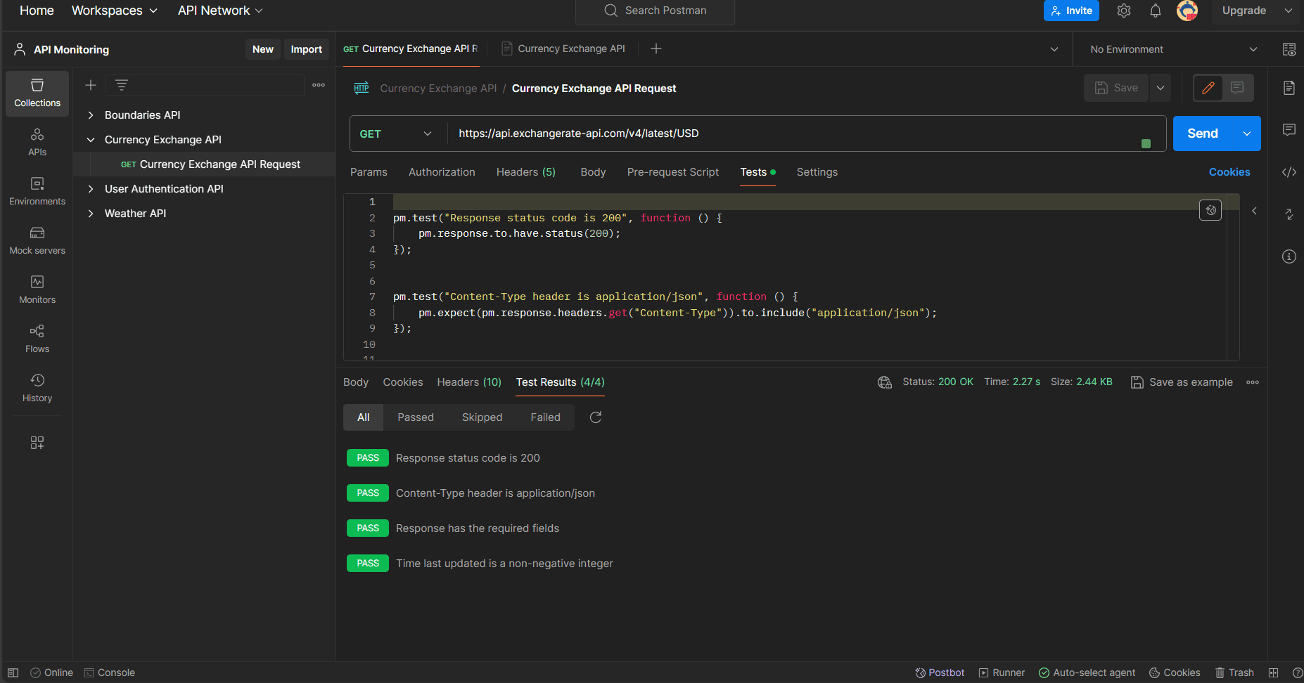Open the Upgrade dropdown arrow

click(1289, 11)
